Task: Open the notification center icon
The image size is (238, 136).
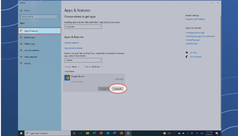Action: pyautogui.click(x=217, y=133)
